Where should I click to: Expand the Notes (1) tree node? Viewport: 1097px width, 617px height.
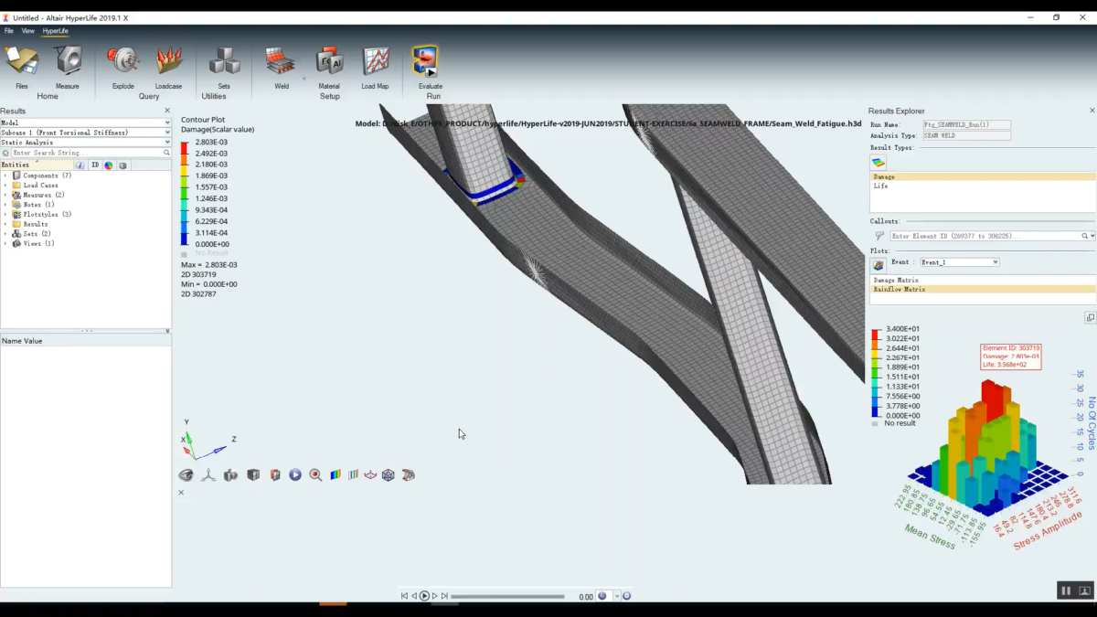coord(5,205)
